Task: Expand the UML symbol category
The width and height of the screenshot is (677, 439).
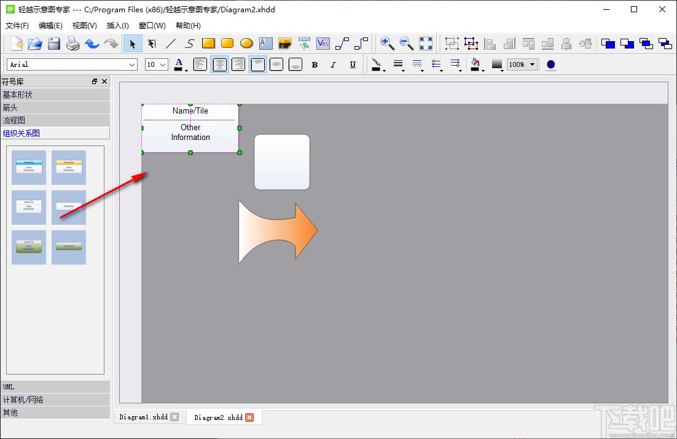Action: click(55, 387)
